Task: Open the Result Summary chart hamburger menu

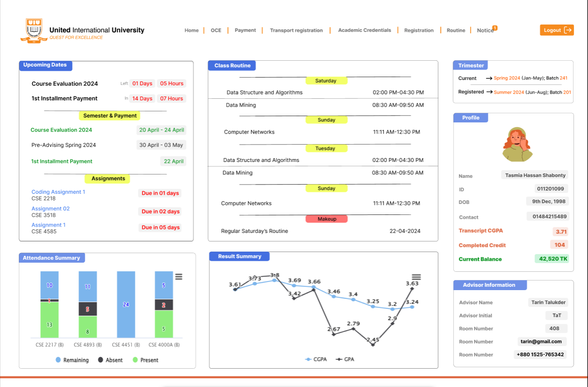Action: click(x=416, y=277)
